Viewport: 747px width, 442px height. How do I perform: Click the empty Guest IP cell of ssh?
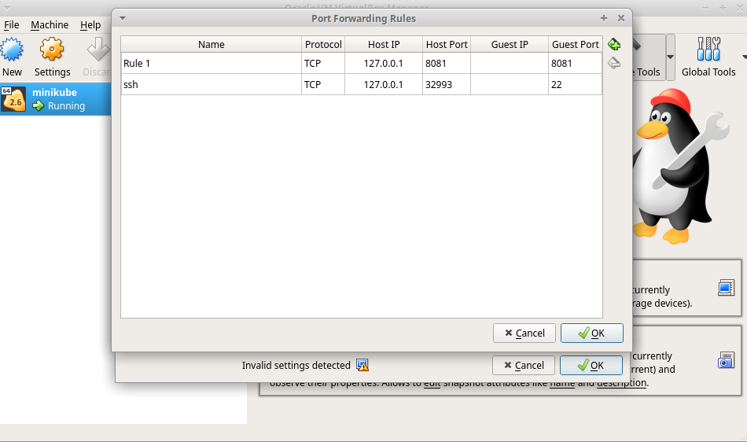tap(510, 84)
